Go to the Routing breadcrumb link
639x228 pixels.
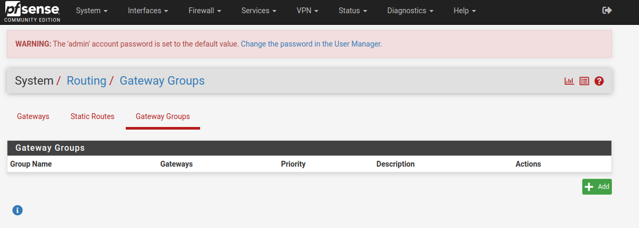point(87,81)
